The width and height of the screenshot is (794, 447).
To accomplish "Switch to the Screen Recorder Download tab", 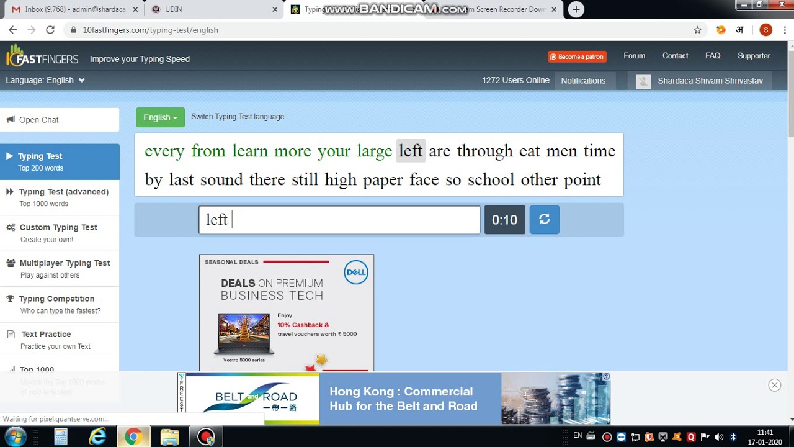I will [493, 9].
